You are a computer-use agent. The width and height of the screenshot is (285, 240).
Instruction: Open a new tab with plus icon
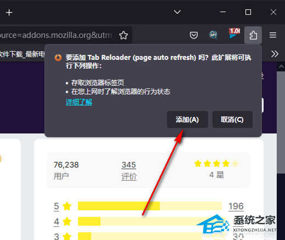pos(9,13)
